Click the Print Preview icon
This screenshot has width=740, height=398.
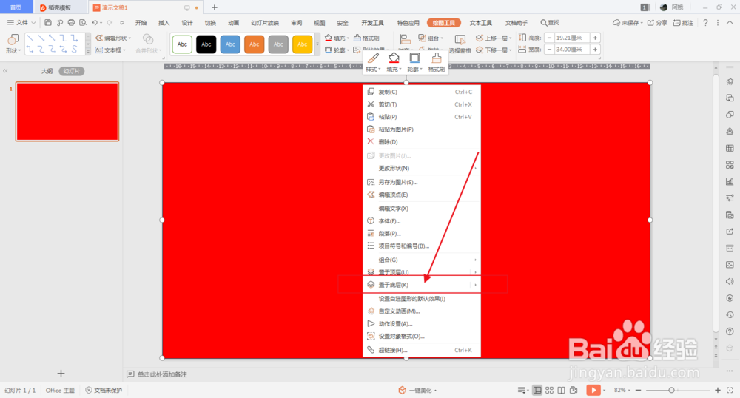[x=83, y=23]
